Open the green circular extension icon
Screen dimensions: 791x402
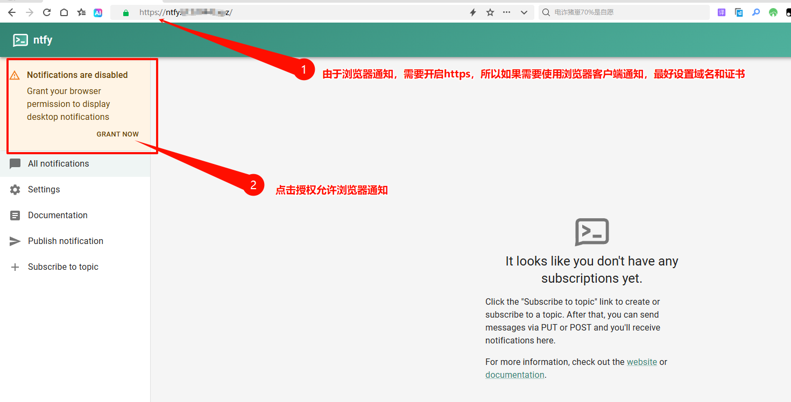(x=773, y=12)
